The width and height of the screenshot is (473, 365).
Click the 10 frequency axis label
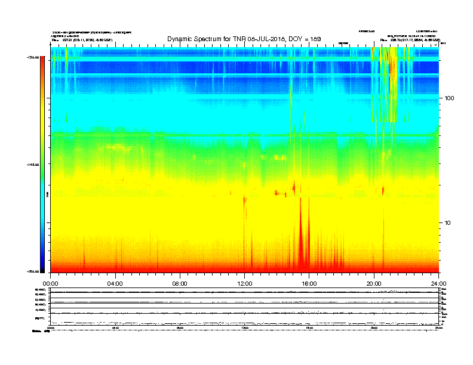point(447,223)
